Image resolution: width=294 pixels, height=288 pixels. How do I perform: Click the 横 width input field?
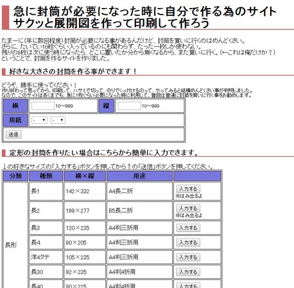point(43,106)
